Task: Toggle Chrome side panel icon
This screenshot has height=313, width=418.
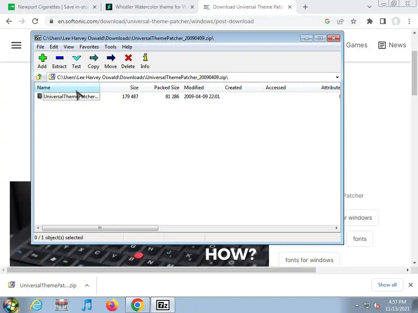Action: coord(383,21)
